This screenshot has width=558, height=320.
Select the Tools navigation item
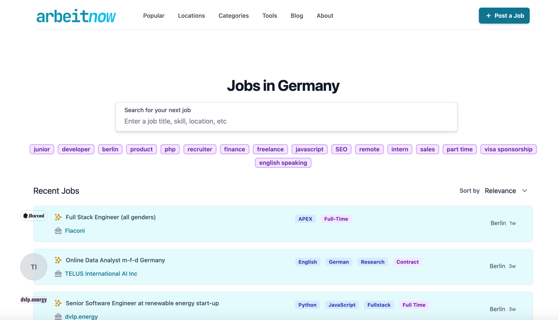point(269,16)
